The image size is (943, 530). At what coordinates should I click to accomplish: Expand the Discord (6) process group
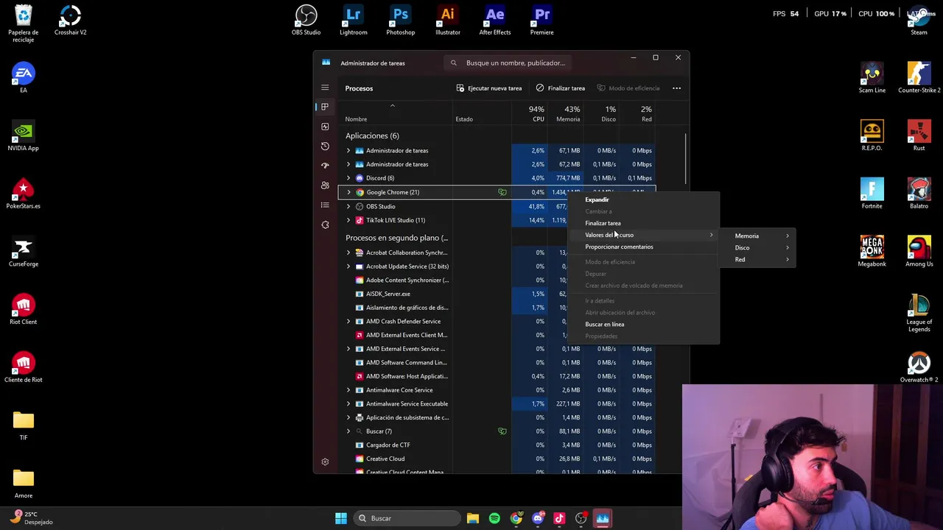click(x=348, y=178)
